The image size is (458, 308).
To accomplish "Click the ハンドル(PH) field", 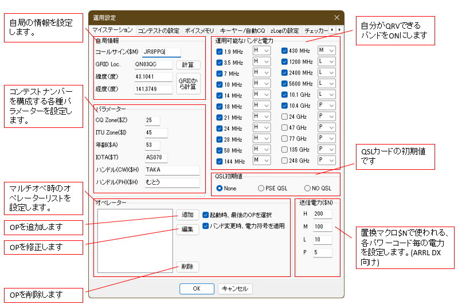I will (172, 182).
